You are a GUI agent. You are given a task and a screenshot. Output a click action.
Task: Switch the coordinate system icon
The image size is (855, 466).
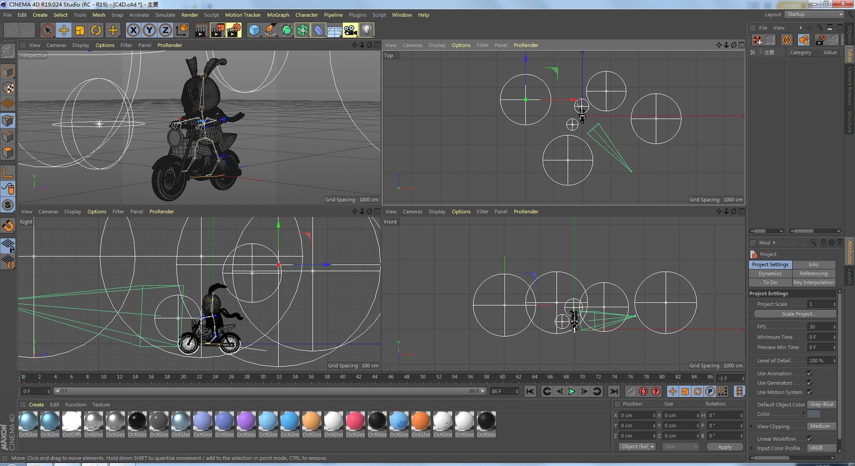182,30
